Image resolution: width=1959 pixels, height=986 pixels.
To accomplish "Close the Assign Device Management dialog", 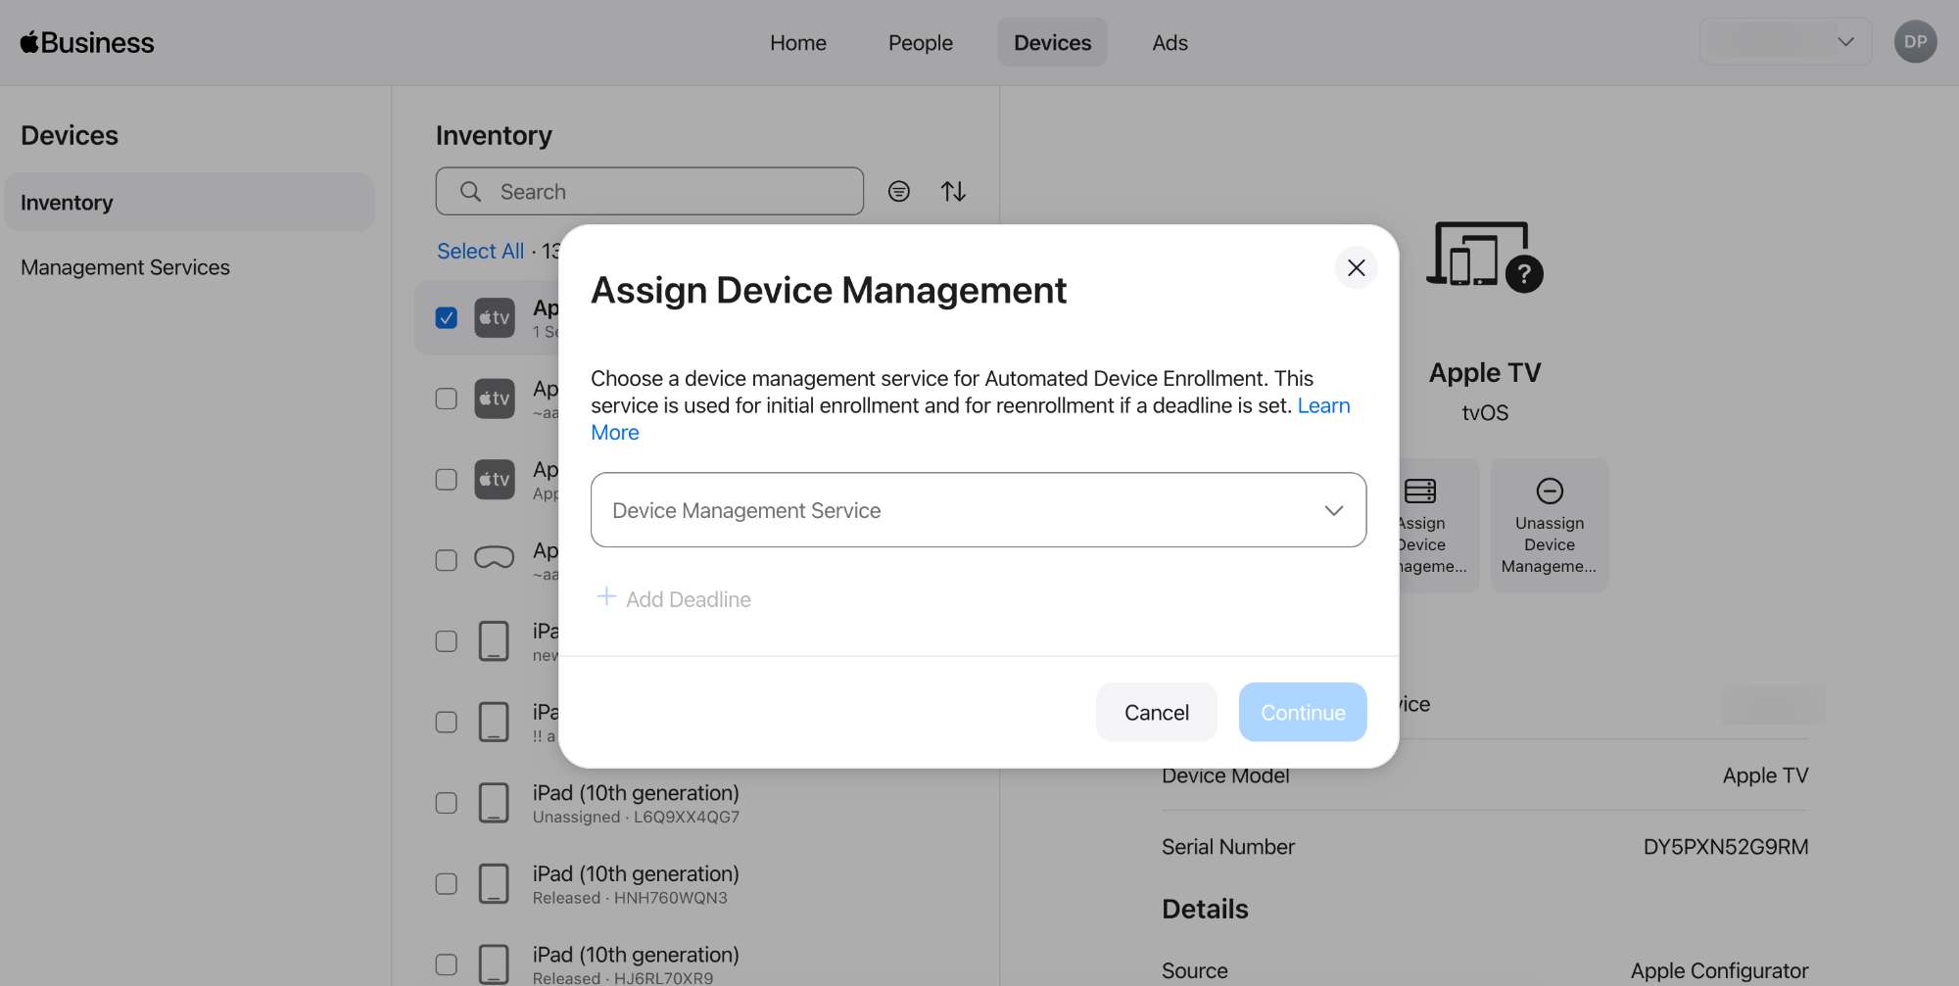I will (1356, 267).
